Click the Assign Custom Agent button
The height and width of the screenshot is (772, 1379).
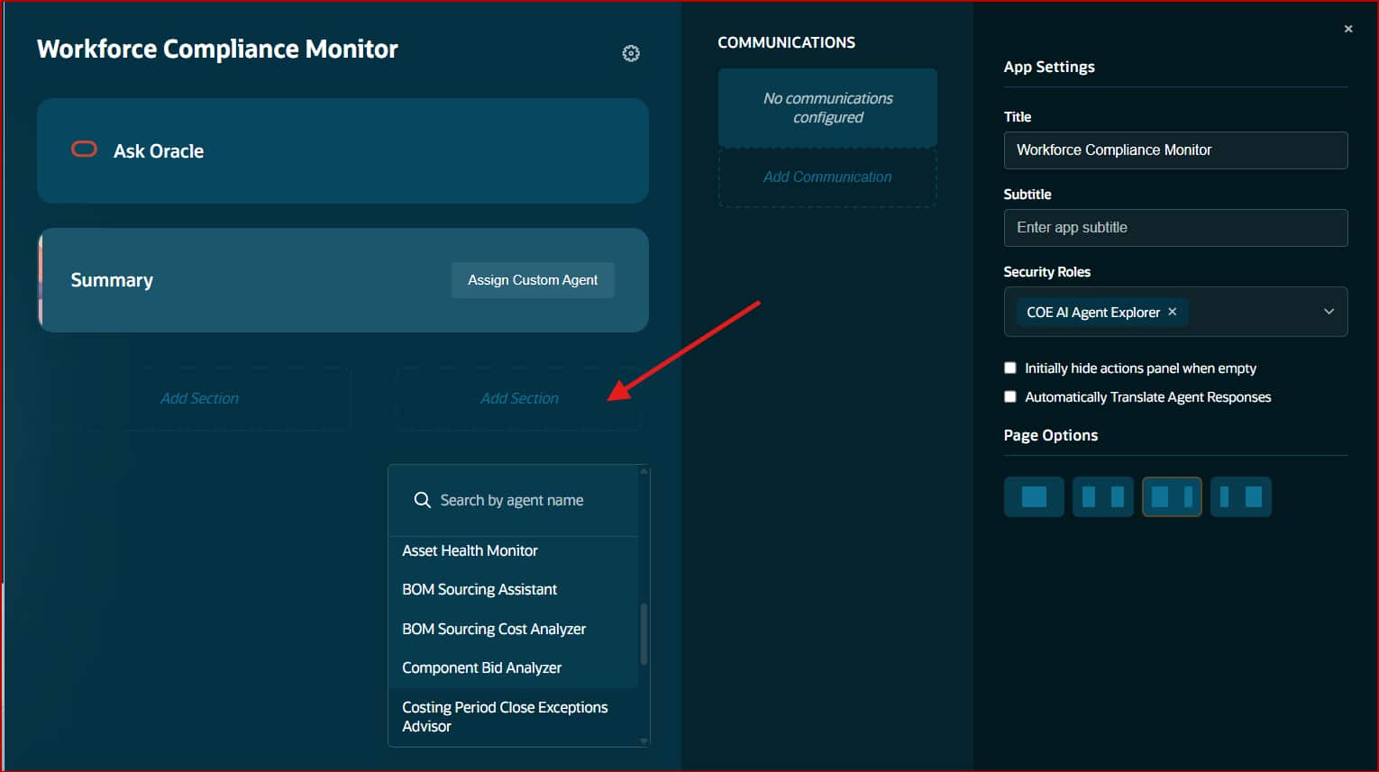coord(533,280)
